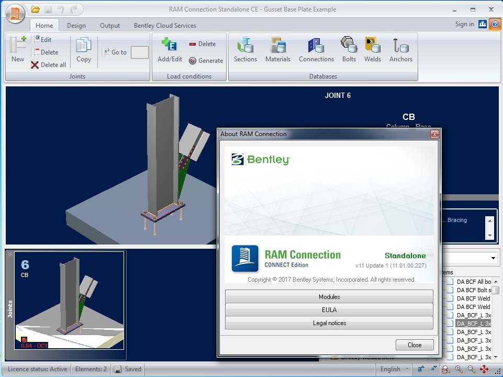The width and height of the screenshot is (503, 377).
Task: Decrease text size icon in status bar
Action: [x=434, y=369]
